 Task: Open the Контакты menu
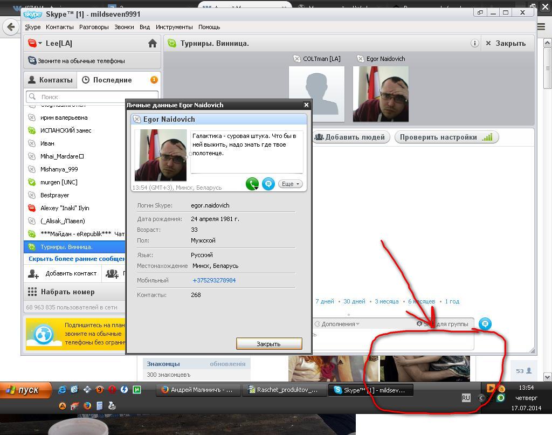[x=59, y=27]
